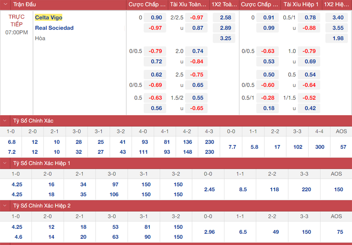Select first-half 1X2 odds 3.40
Viewport: 352px width, 245px height.
[x=338, y=18]
